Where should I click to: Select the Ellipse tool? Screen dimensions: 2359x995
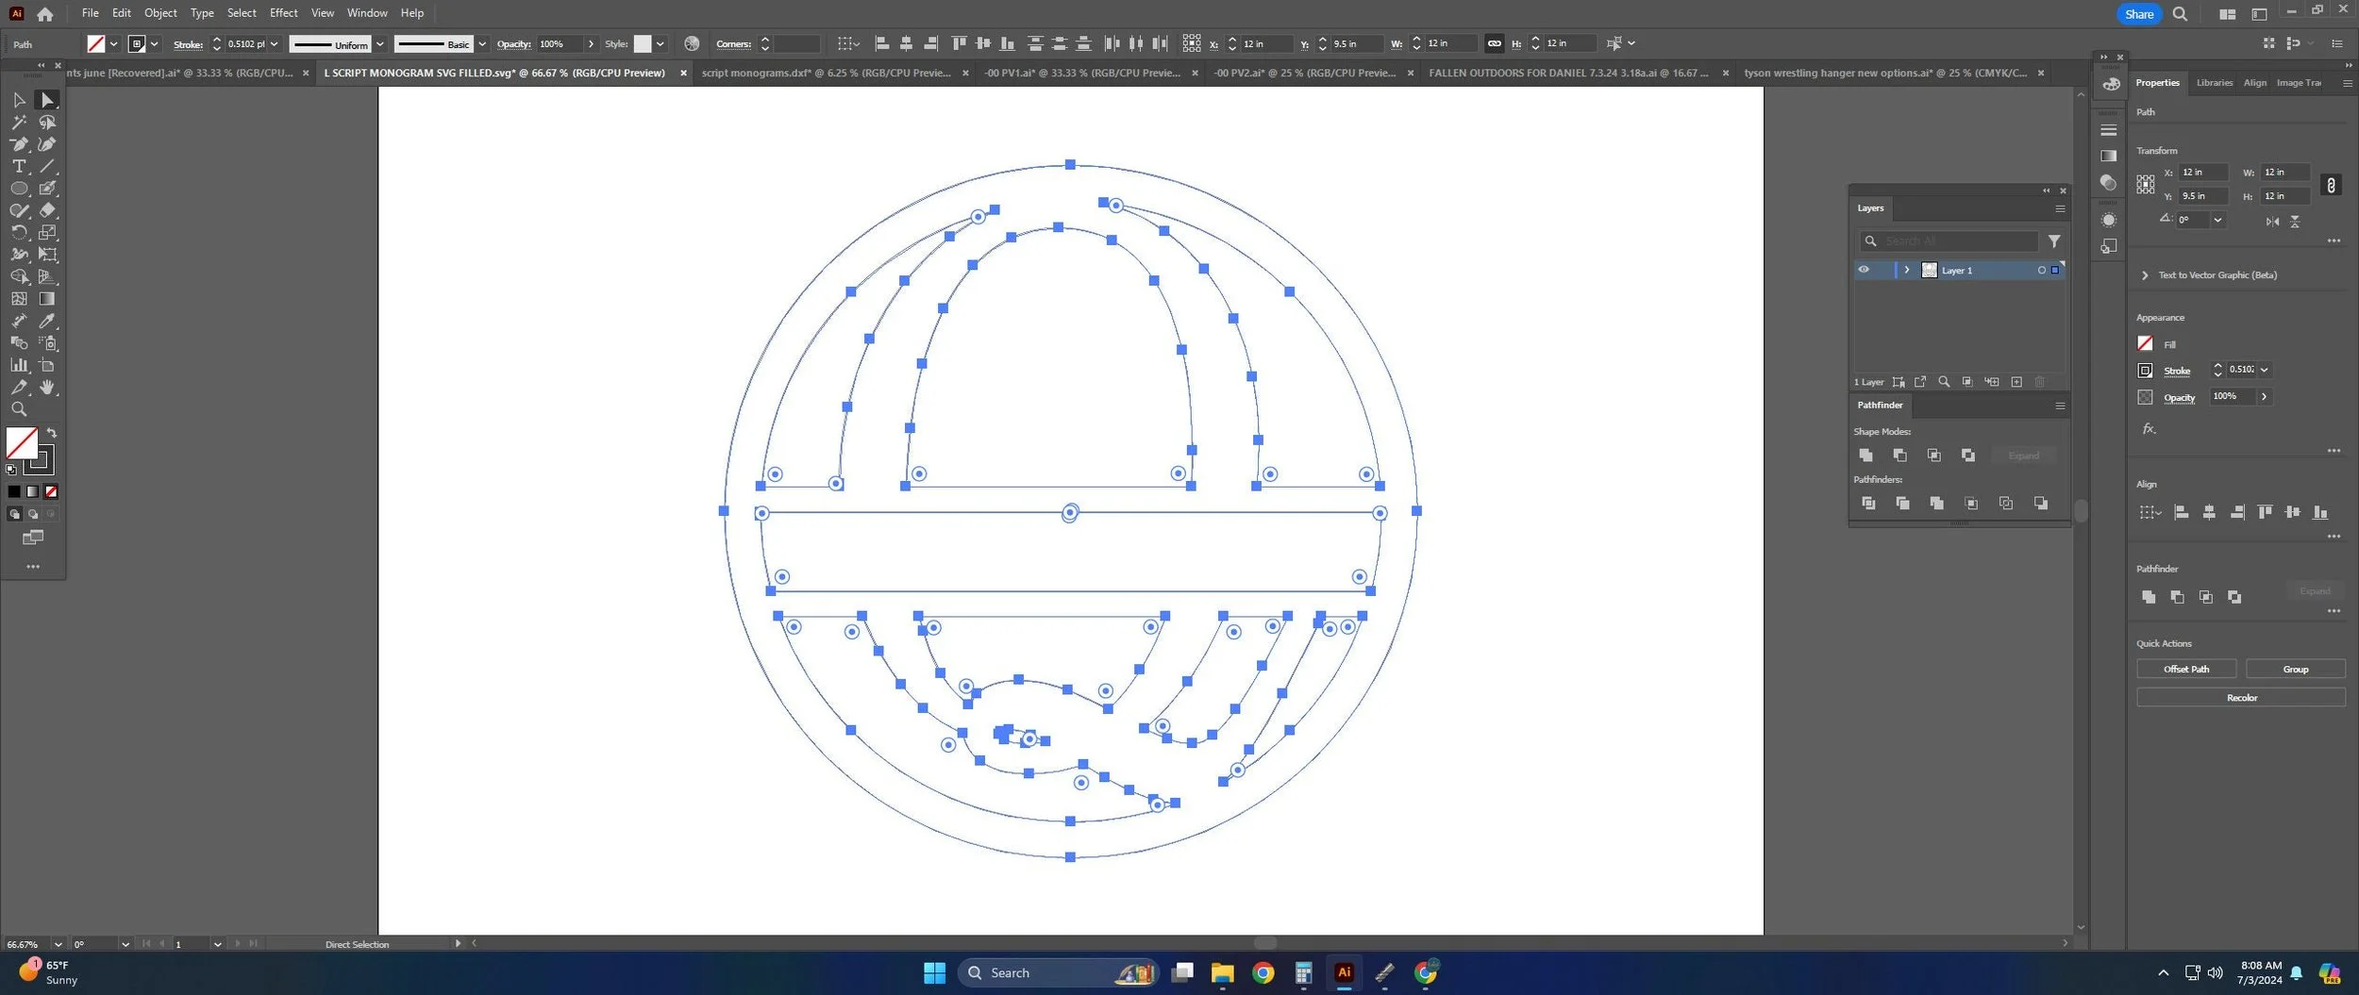(19, 188)
